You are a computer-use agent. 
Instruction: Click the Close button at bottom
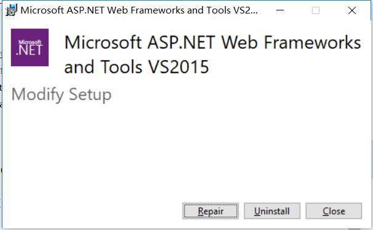tap(334, 211)
